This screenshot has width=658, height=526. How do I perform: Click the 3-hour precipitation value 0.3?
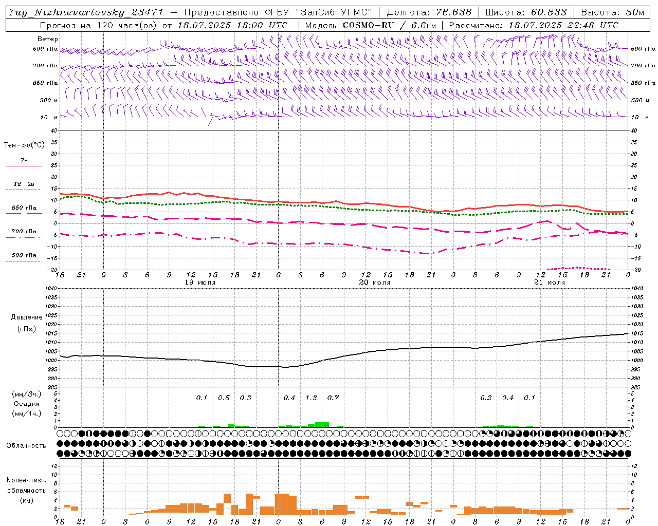(x=246, y=398)
